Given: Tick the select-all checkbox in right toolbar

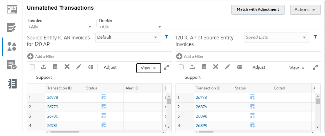Looking at the screenshot, I should (x=181, y=67).
